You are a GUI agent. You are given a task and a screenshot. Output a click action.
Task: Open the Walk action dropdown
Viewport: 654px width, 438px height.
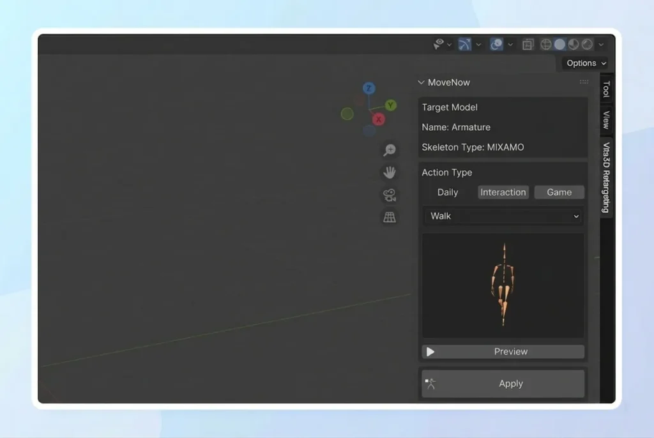pyautogui.click(x=503, y=216)
